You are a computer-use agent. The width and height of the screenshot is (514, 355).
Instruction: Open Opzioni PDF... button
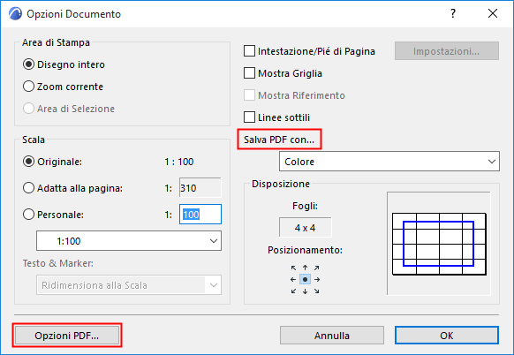tap(67, 336)
